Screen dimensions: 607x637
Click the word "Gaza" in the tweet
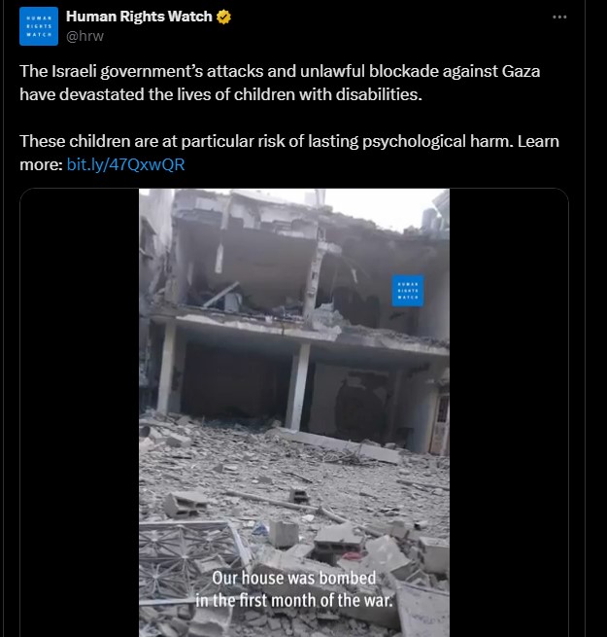click(521, 71)
